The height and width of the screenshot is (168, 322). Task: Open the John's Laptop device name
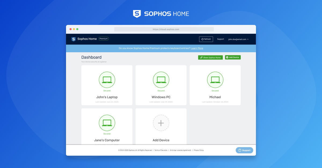click(x=107, y=97)
